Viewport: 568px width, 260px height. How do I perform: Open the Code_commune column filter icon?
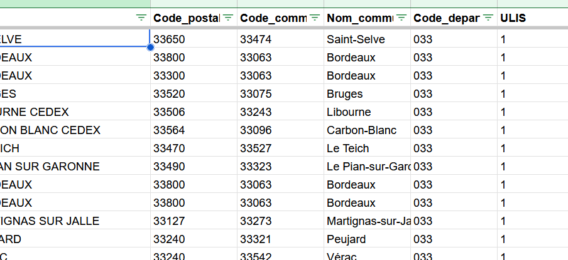pos(315,18)
